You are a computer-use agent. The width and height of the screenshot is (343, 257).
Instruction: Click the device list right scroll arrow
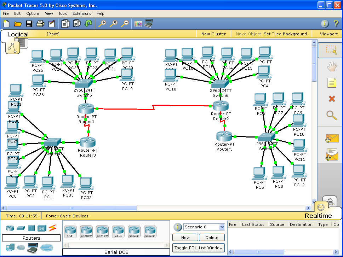point(166,244)
